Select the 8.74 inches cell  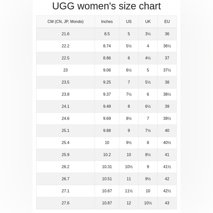click(107, 46)
